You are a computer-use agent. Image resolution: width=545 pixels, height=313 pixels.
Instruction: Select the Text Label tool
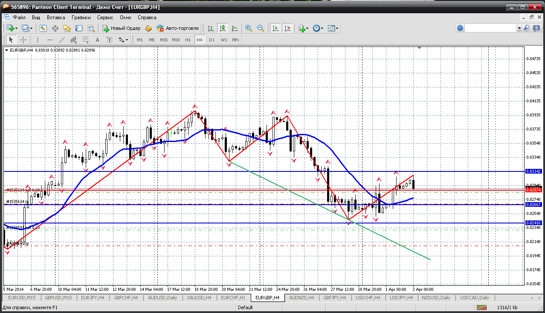pyautogui.click(x=109, y=40)
